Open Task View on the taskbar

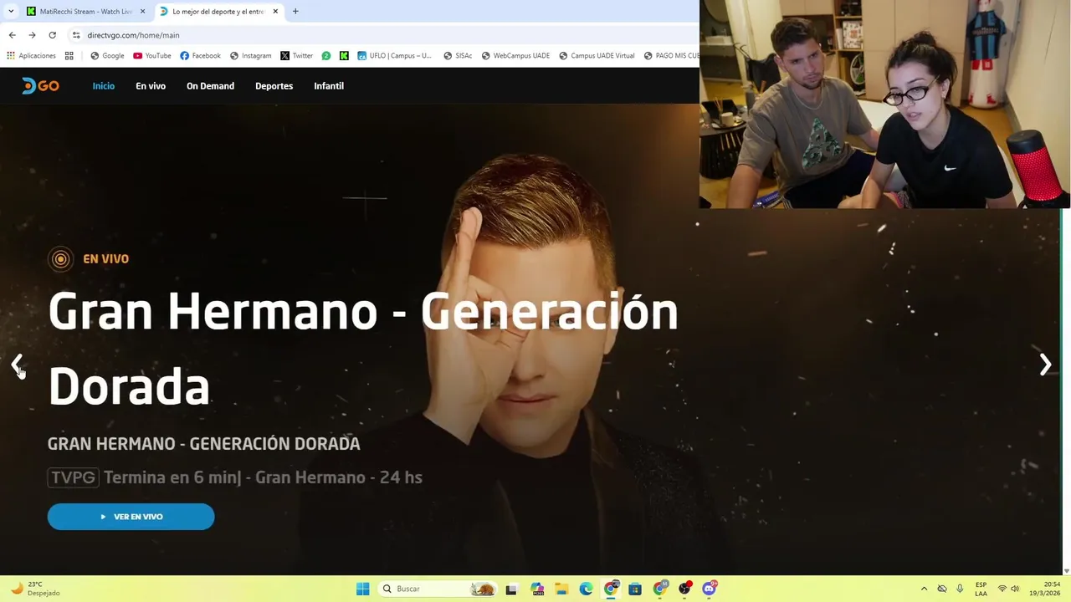pyautogui.click(x=511, y=589)
